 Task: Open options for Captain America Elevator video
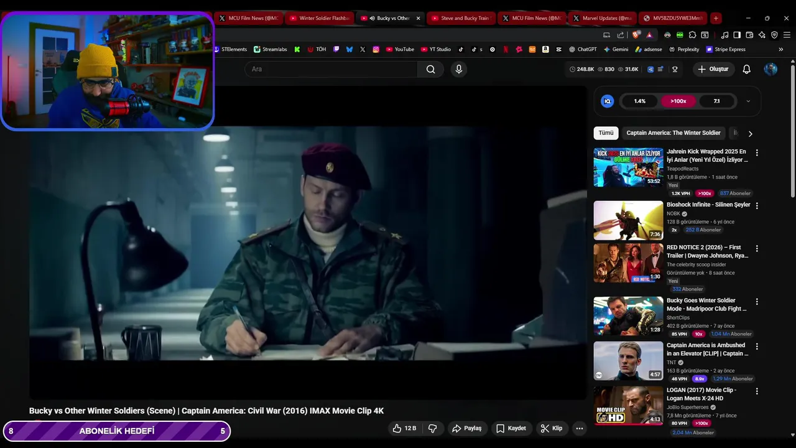tap(757, 347)
